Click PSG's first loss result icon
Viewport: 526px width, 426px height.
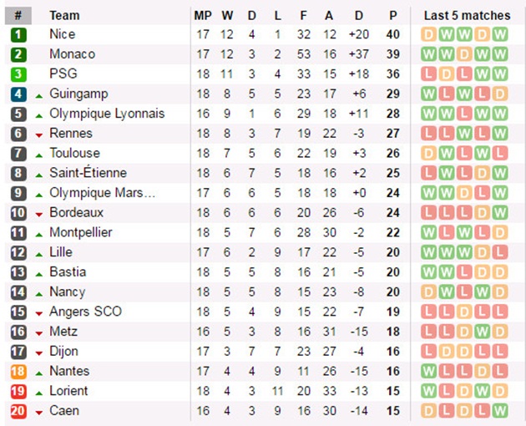pyautogui.click(x=429, y=74)
